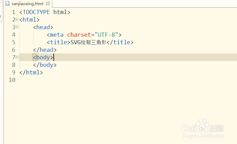Close the sanjiaoxing.html editor tab
Image resolution: width=237 pixels, height=144 pixels.
coord(48,3)
